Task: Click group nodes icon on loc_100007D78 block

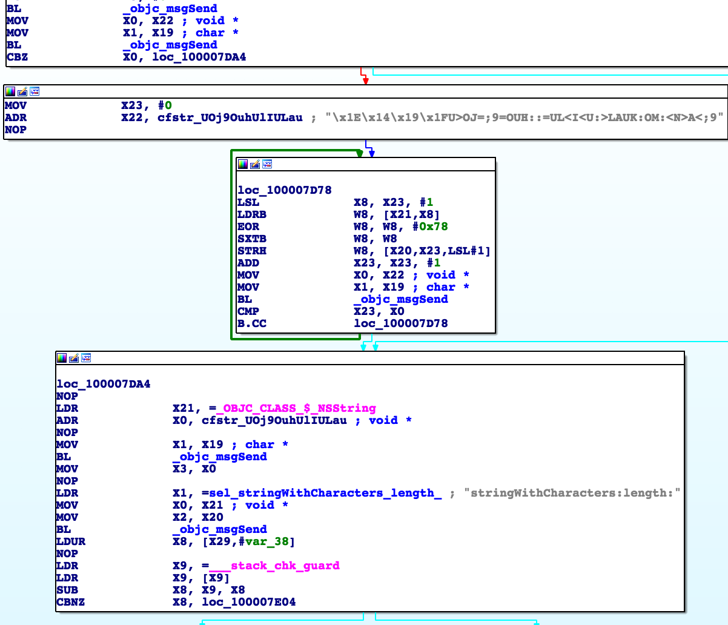Action: click(x=267, y=164)
